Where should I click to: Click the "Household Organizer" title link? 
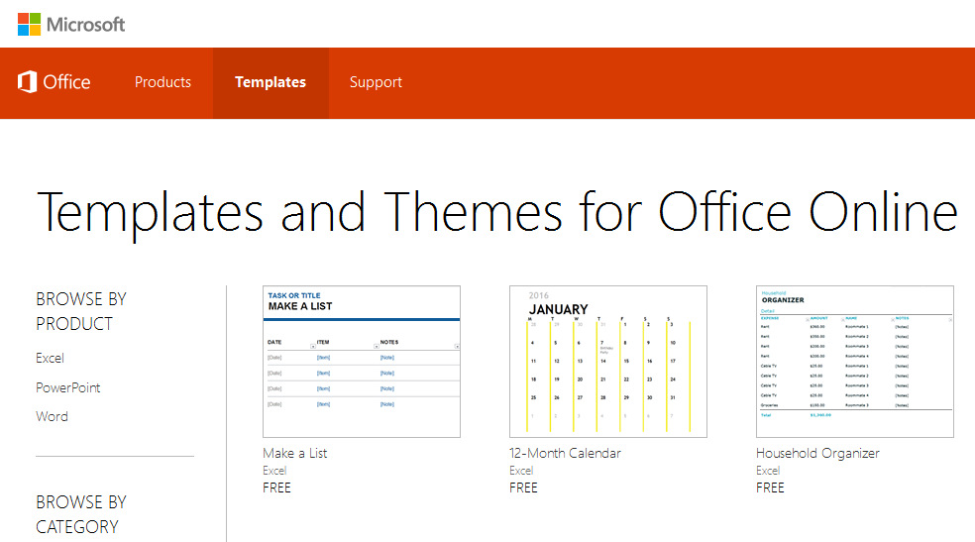point(817,453)
